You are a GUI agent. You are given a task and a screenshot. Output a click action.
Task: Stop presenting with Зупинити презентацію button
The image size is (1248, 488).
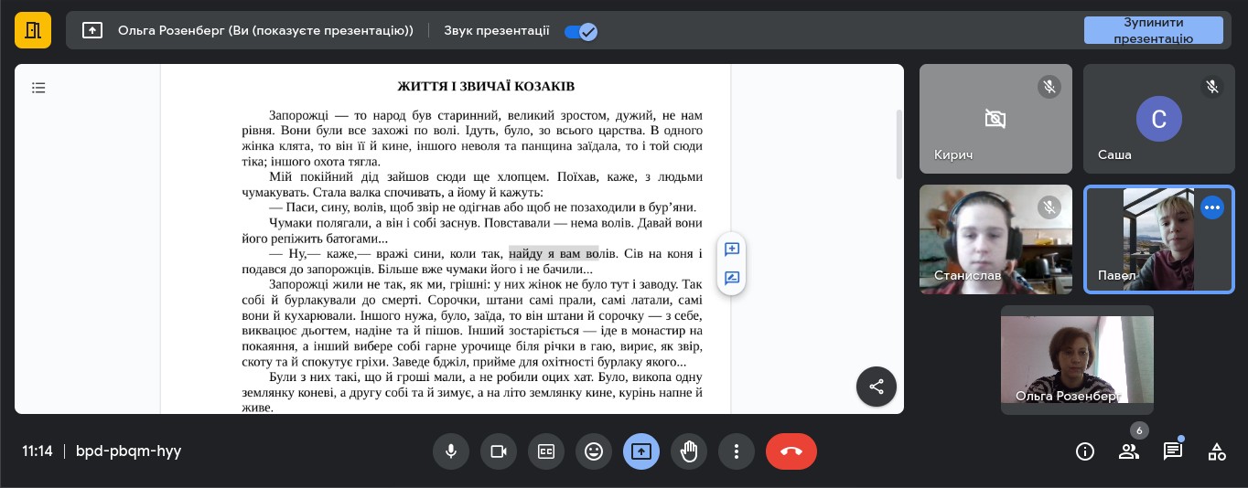point(1153,30)
